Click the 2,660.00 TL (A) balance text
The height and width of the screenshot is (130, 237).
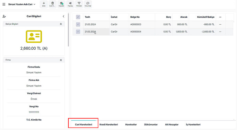coord(34,48)
